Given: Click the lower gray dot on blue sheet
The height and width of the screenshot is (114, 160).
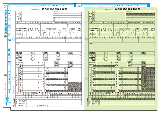Looking at the screenshot, I should 5,75.
